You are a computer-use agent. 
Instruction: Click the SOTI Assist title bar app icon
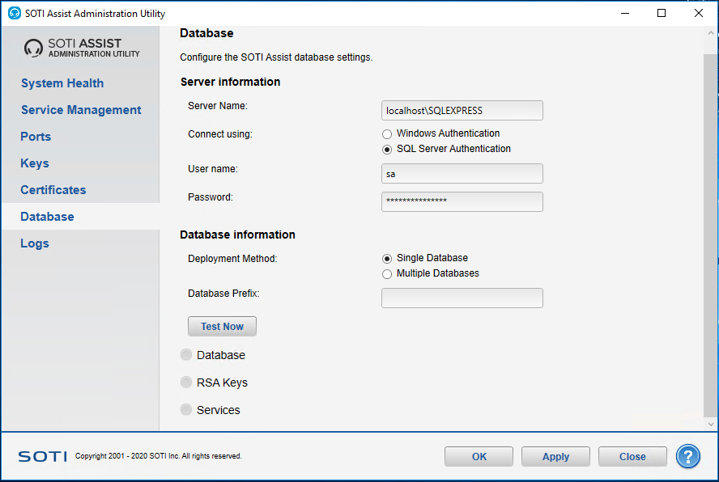tap(15, 13)
